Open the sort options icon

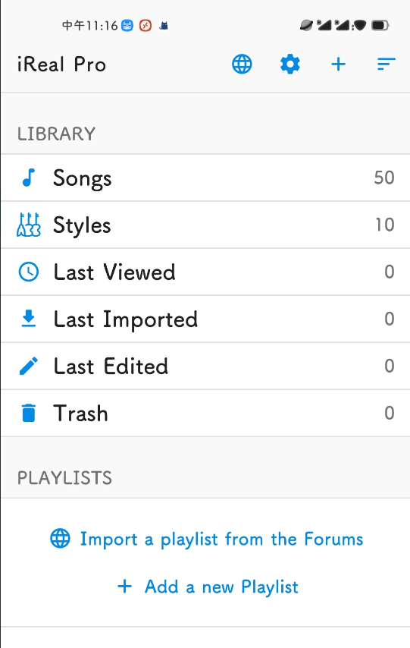point(386,64)
